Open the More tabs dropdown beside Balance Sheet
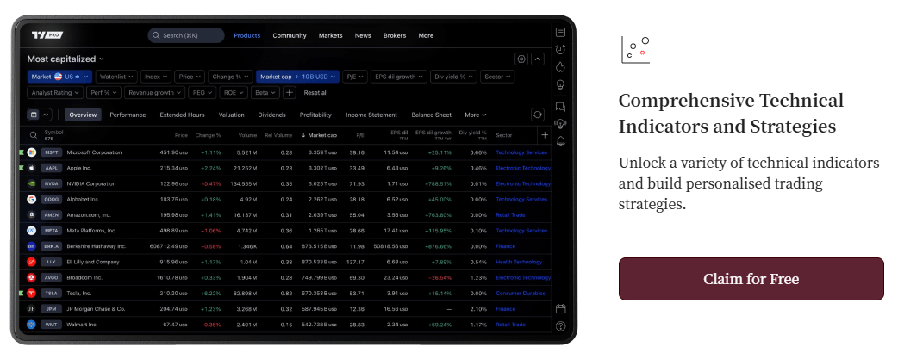Image resolution: width=898 pixels, height=353 pixels. pyautogui.click(x=476, y=115)
